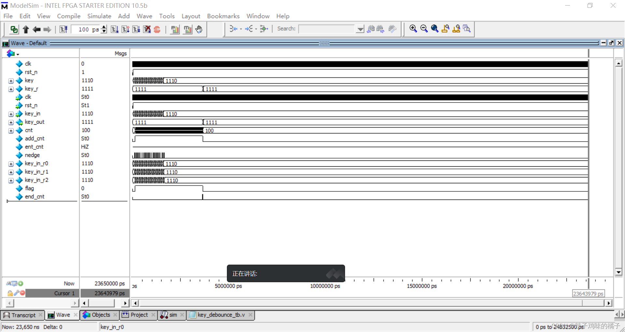The image size is (625, 332).
Task: Click the first memory/coverage chart icon
Action: tap(175, 29)
